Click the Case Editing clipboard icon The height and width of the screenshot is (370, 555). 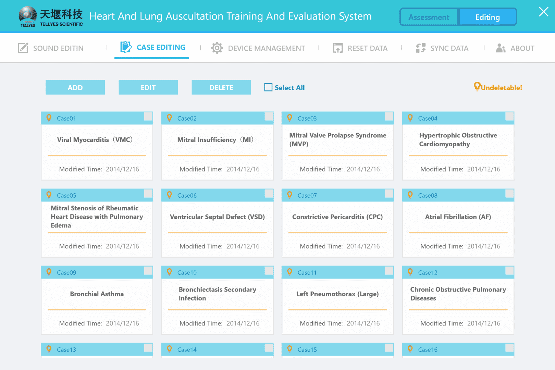pyautogui.click(x=126, y=47)
